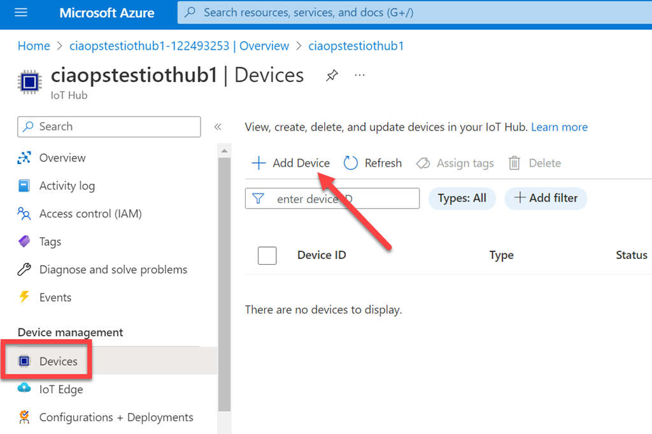Open the Azure portal hamburger menu
The height and width of the screenshot is (434, 652).
point(20,13)
